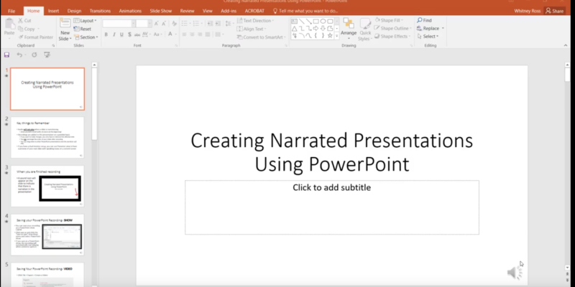Open the Layout dropdown

[x=87, y=21]
